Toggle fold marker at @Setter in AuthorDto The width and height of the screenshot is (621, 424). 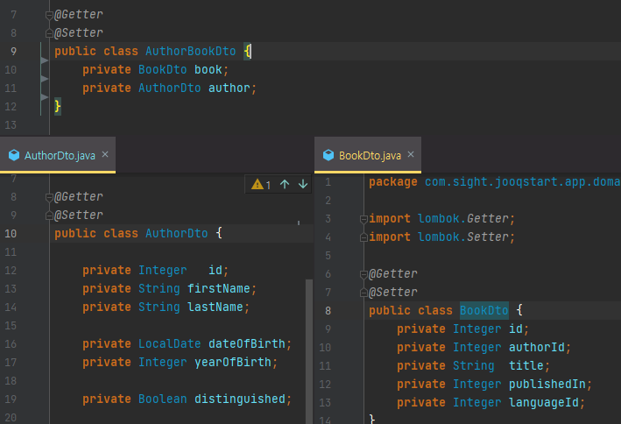click(49, 216)
